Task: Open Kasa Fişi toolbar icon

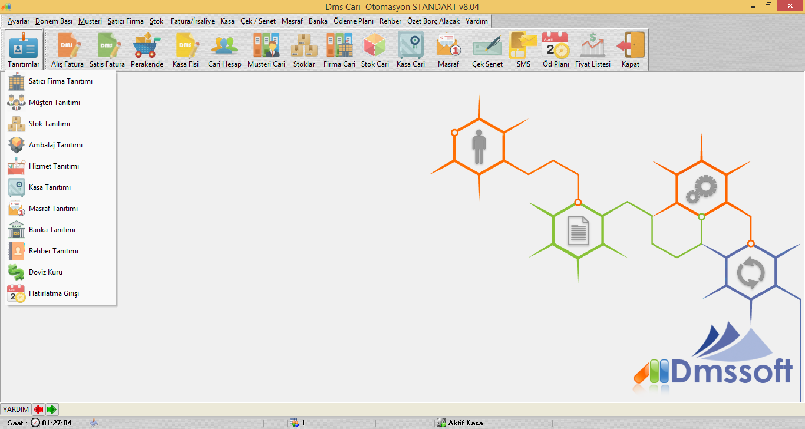Action: pos(186,50)
